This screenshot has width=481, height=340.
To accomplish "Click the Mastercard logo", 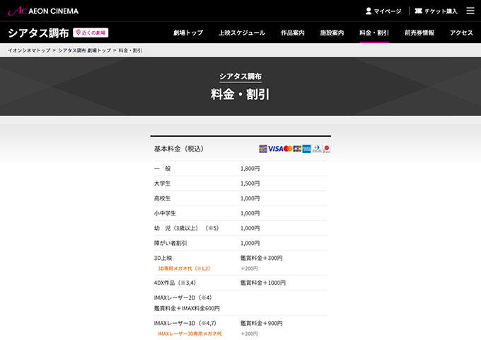I will [x=288, y=149].
